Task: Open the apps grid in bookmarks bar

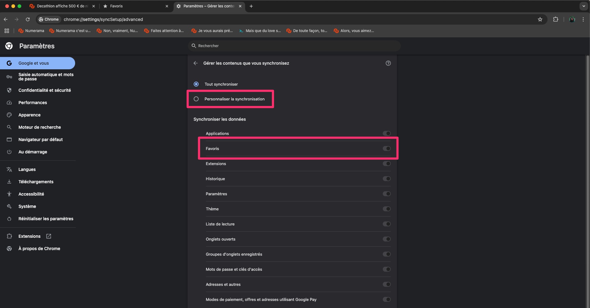Action: [x=7, y=31]
